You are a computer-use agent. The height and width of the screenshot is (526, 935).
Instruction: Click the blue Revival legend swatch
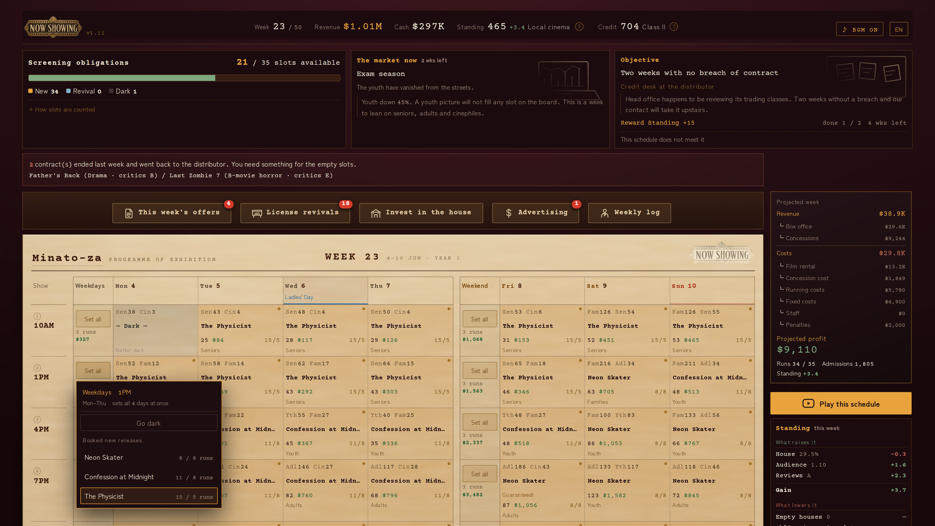(x=69, y=91)
